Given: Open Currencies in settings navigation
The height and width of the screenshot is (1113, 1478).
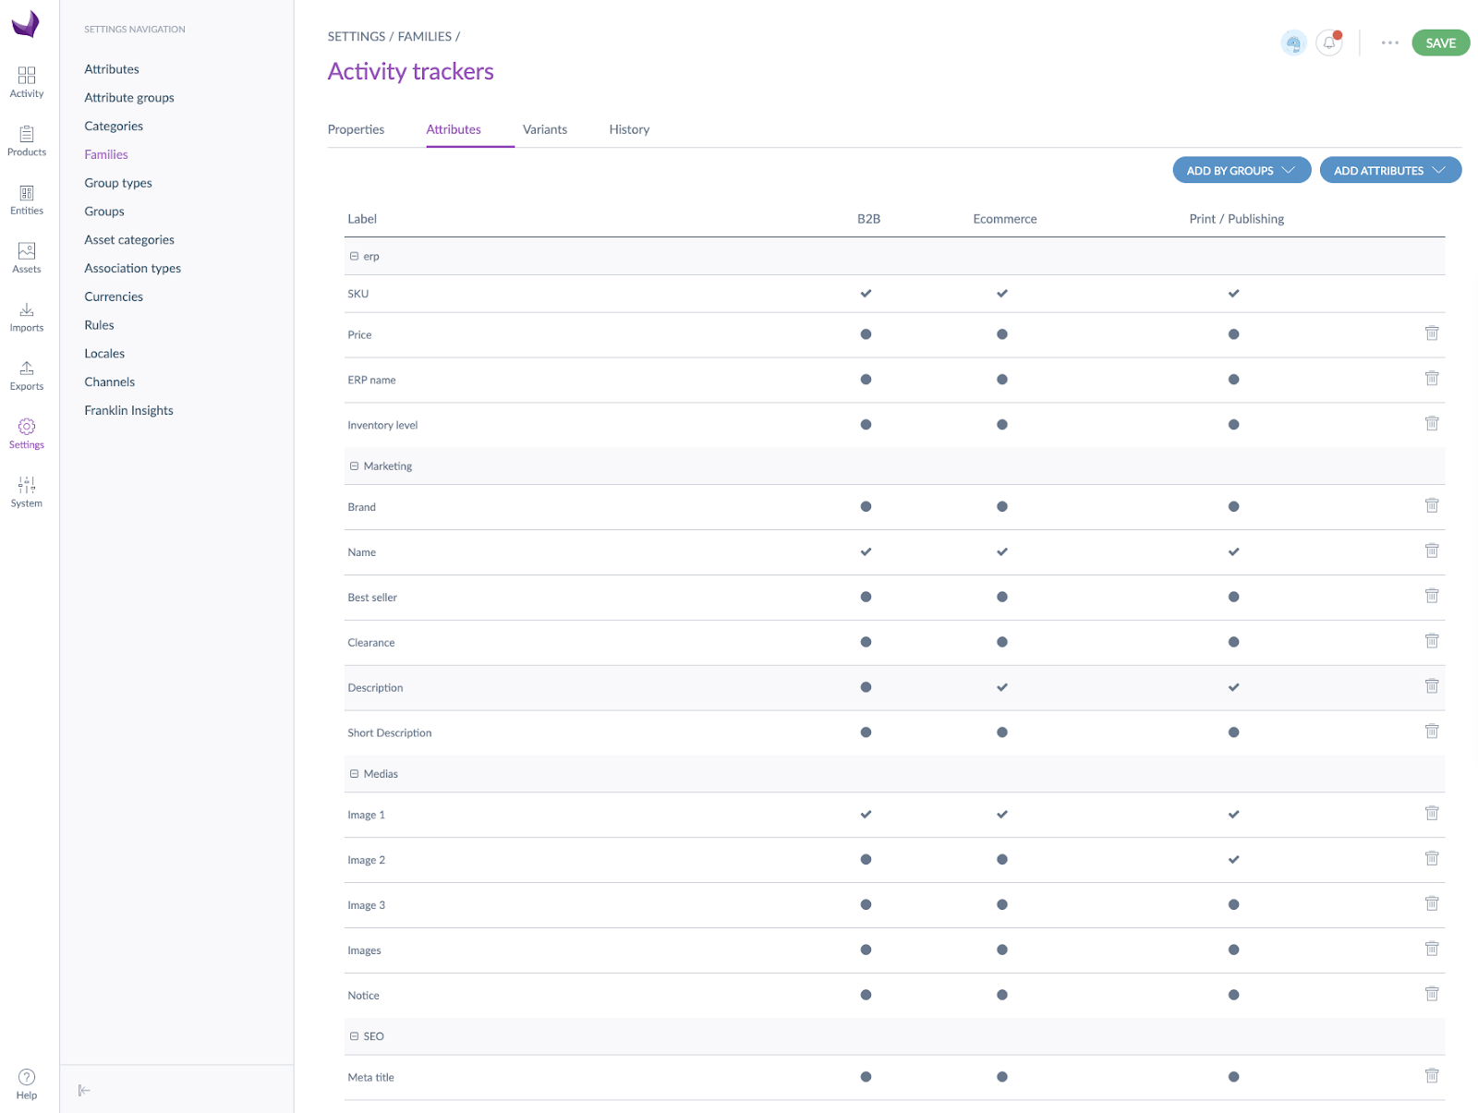Looking at the screenshot, I should (114, 296).
